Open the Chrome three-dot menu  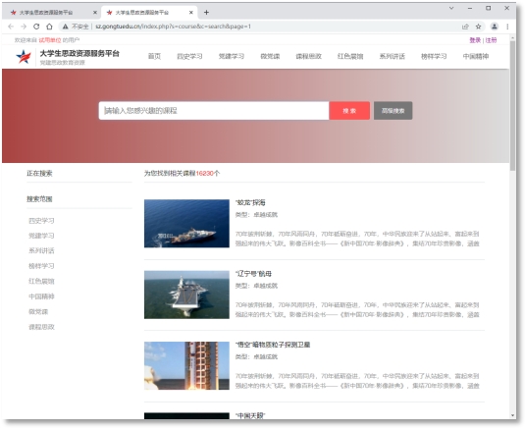(x=507, y=27)
